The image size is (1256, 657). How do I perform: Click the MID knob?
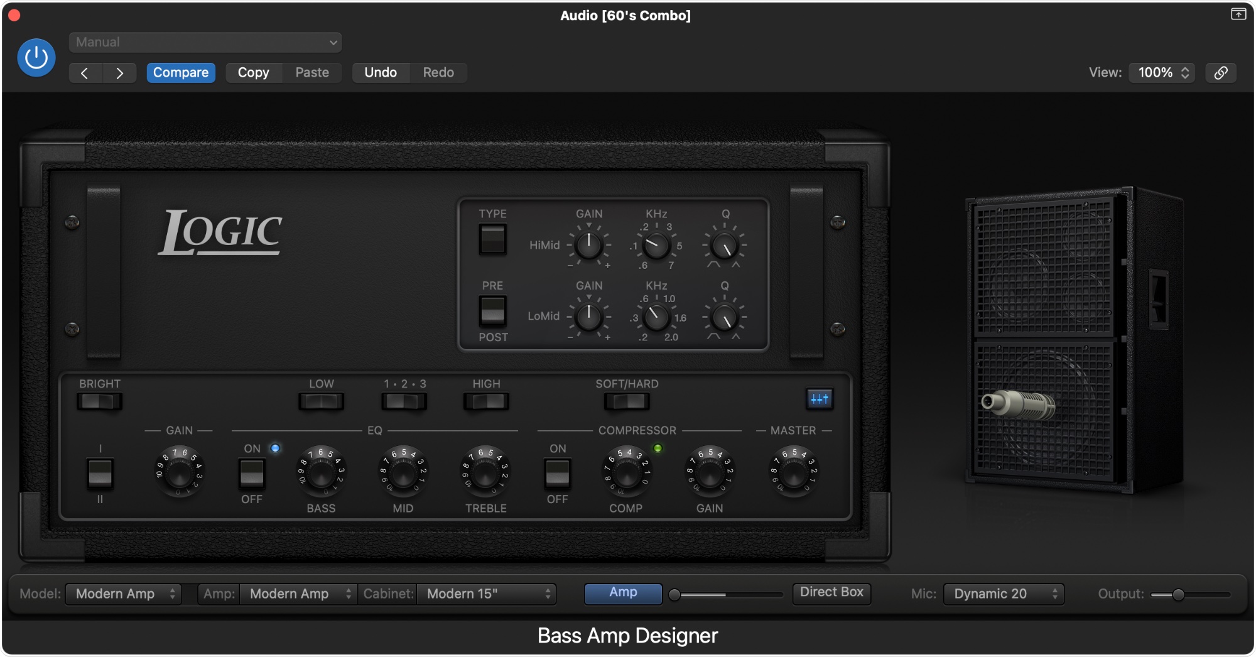(x=403, y=472)
